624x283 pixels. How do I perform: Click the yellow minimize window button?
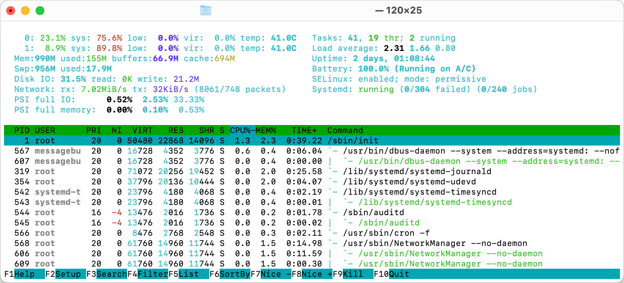click(25, 11)
